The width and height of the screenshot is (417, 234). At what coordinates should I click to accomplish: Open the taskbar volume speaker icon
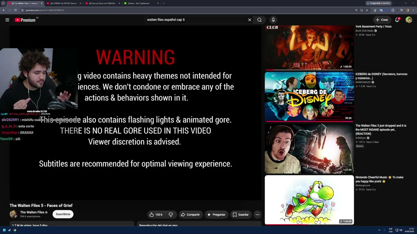pyautogui.click(x=401, y=230)
